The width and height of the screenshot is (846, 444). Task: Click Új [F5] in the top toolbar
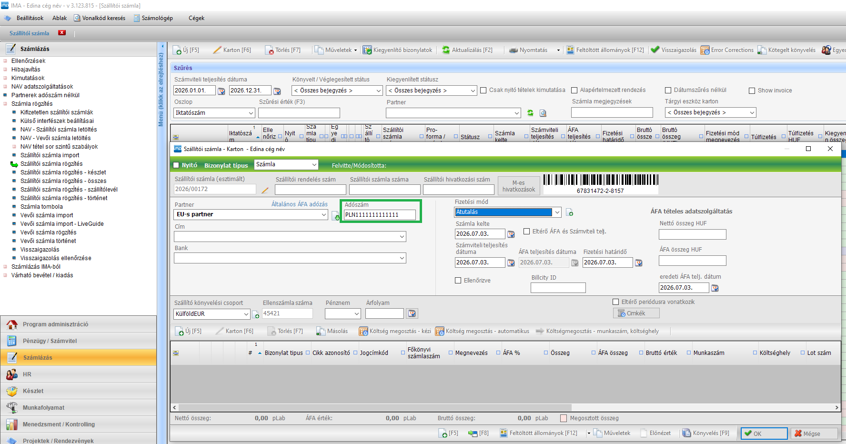pos(187,50)
